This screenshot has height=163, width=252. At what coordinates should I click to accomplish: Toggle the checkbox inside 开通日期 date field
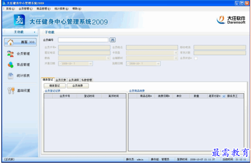[x=60, y=64]
